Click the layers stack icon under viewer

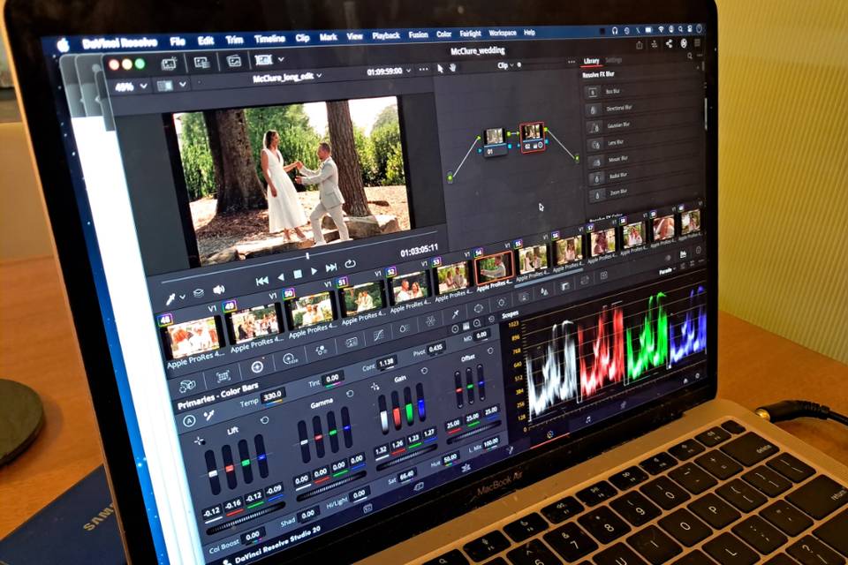point(199,294)
